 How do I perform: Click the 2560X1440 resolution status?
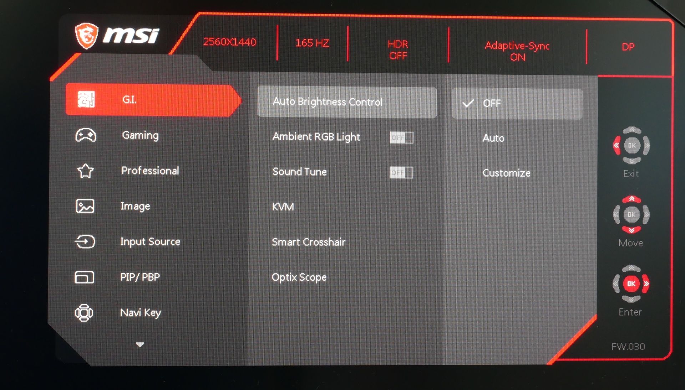(x=230, y=42)
